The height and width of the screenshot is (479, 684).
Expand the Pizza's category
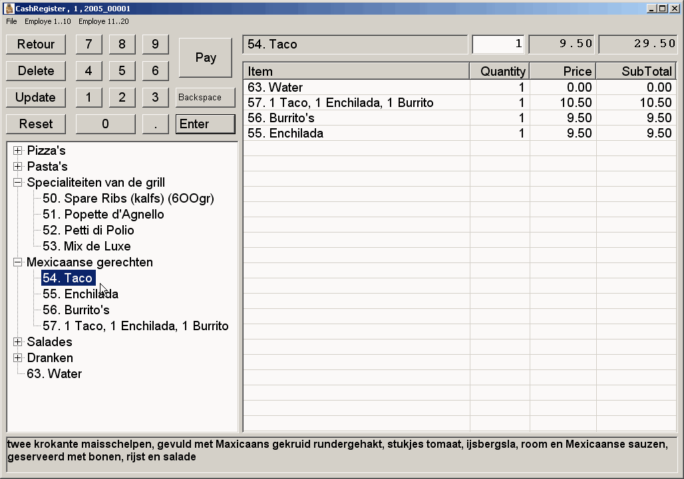tap(17, 151)
